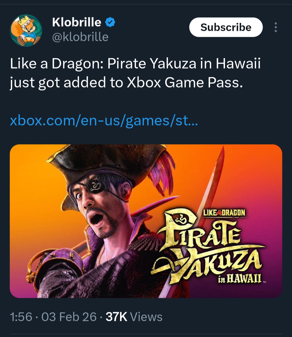Click the 03 Feb 26 date
Image resolution: width=292 pixels, height=337 pixels.
[69, 317]
